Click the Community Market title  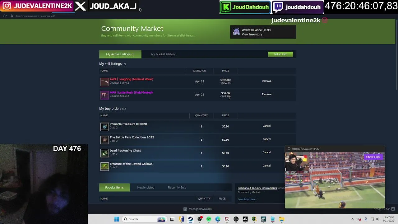point(132,29)
